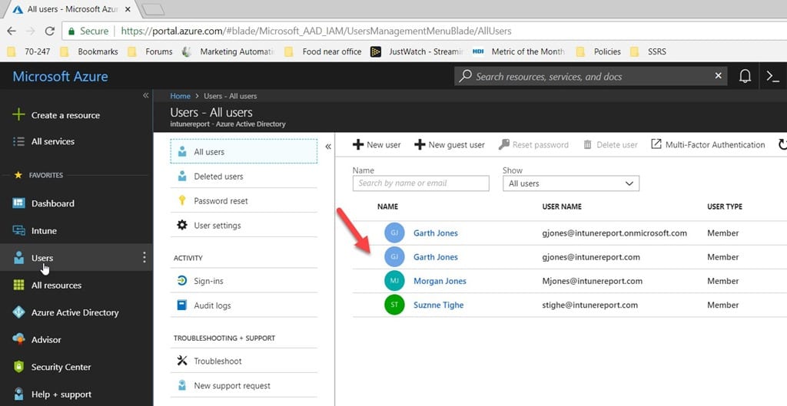This screenshot has height=406, width=787.
Task: Launch Cloud Shell from the header icon
Action: (773, 76)
